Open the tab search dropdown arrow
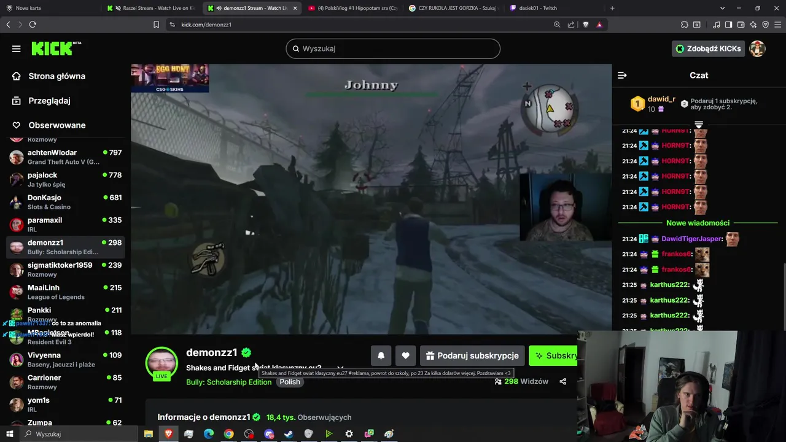The width and height of the screenshot is (786, 442). coord(722,8)
